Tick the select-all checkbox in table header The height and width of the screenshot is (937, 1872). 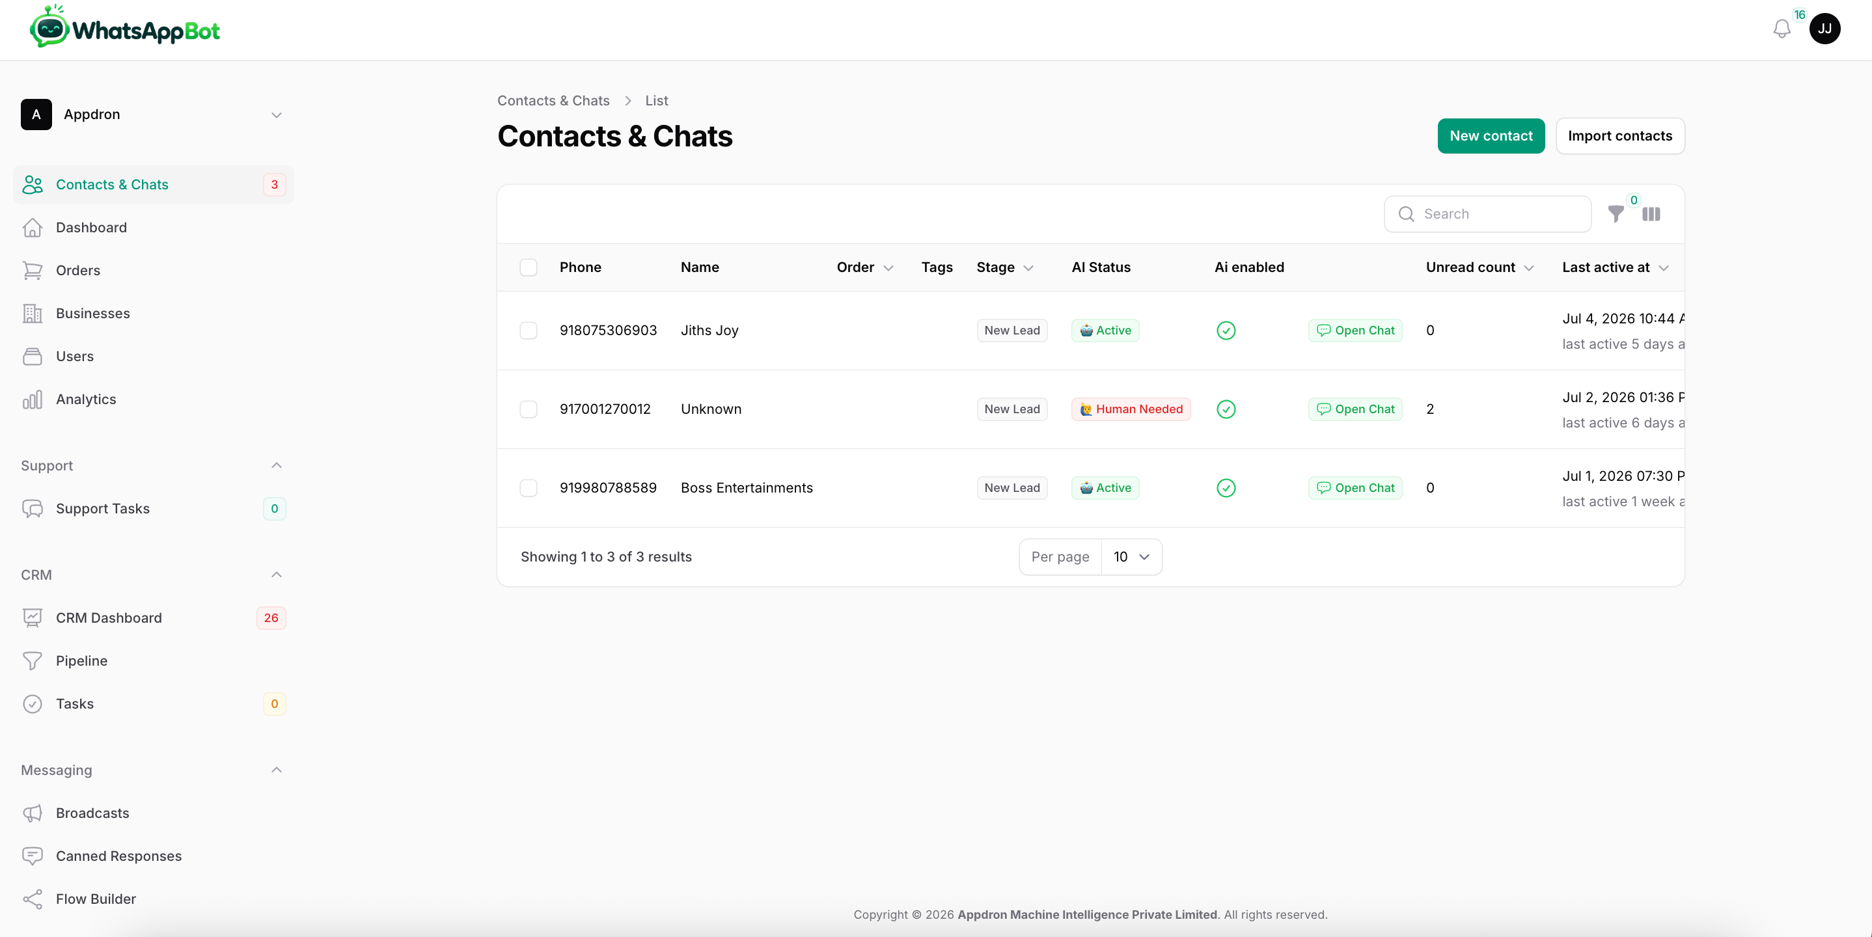tap(529, 267)
